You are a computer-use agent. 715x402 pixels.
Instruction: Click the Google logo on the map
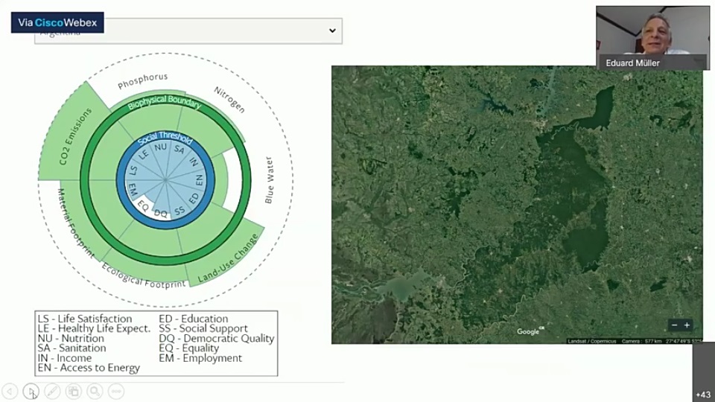530,331
